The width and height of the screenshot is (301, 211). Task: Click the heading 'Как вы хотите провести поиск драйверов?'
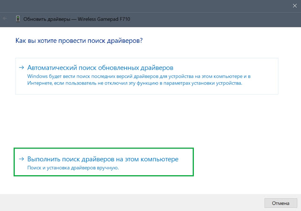point(79,41)
